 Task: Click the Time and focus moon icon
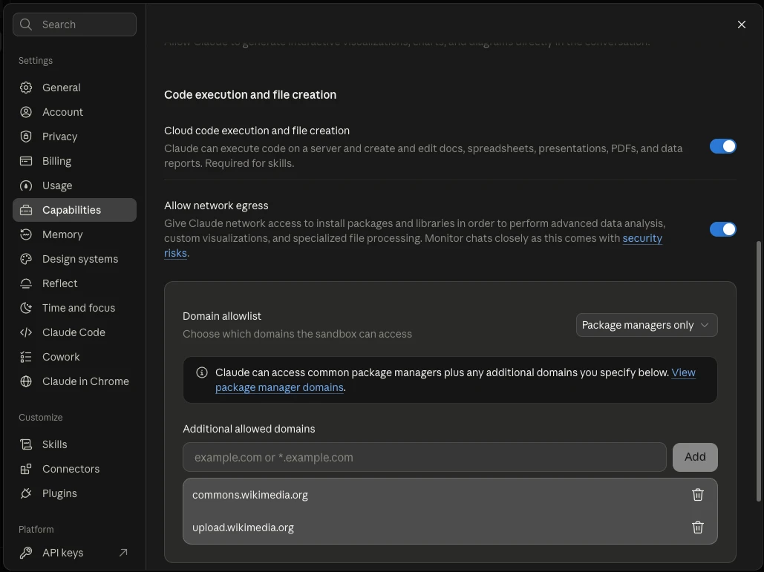[26, 308]
